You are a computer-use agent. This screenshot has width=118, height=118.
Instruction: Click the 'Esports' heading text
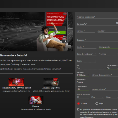[x=36, y=106]
